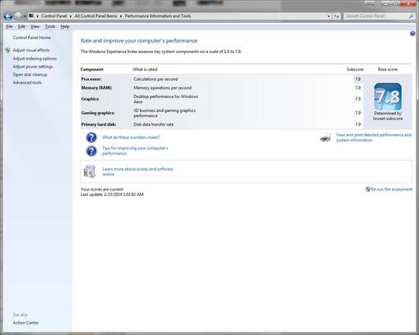This screenshot has height=335, width=419.
Task: Click the question icon beside 'What do these numbers mean?'
Action: (92, 137)
